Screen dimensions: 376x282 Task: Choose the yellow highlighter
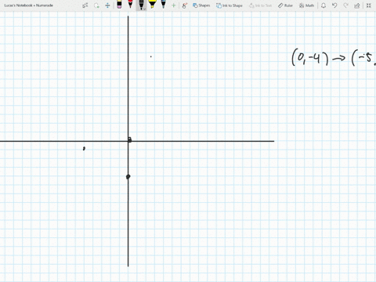(x=152, y=5)
